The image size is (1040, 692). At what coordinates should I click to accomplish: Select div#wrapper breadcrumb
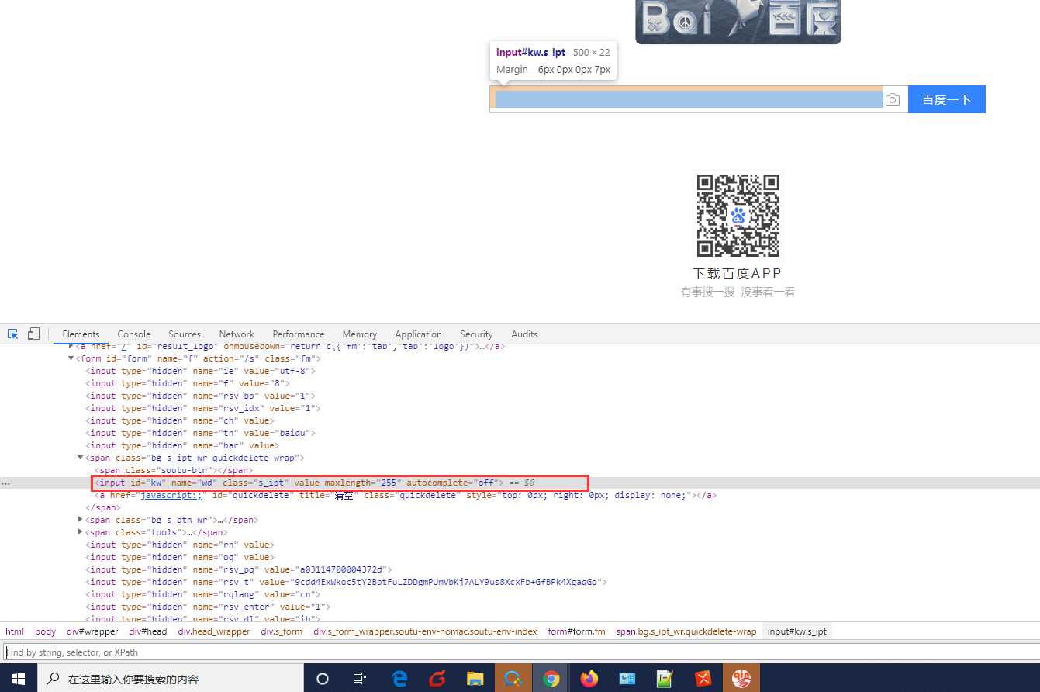(92, 631)
